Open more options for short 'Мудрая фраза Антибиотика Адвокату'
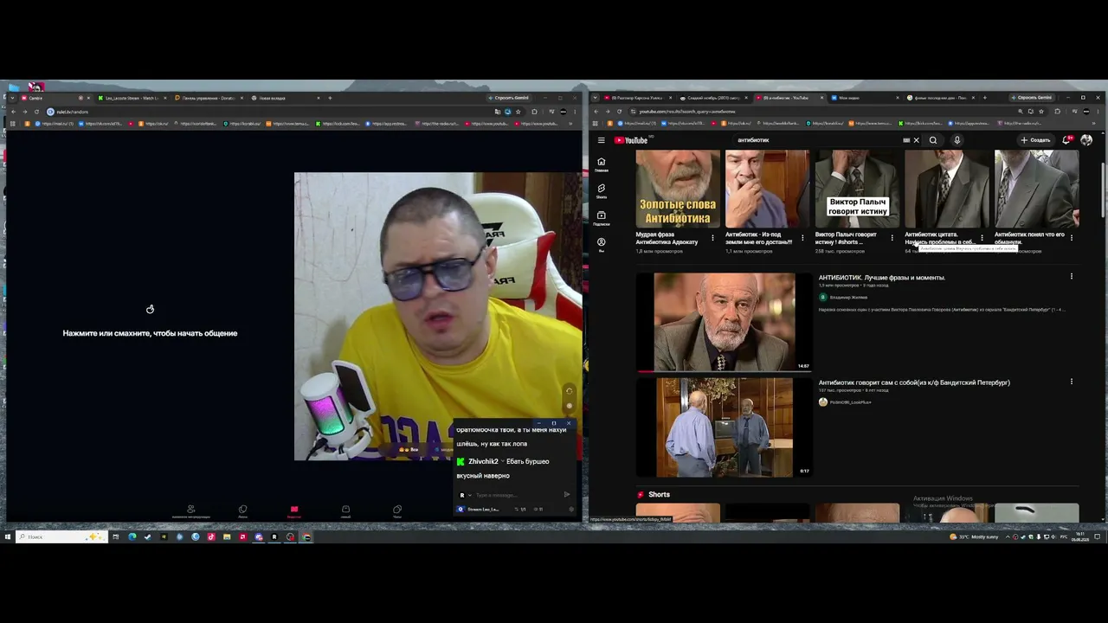1108x623 pixels. tap(712, 237)
